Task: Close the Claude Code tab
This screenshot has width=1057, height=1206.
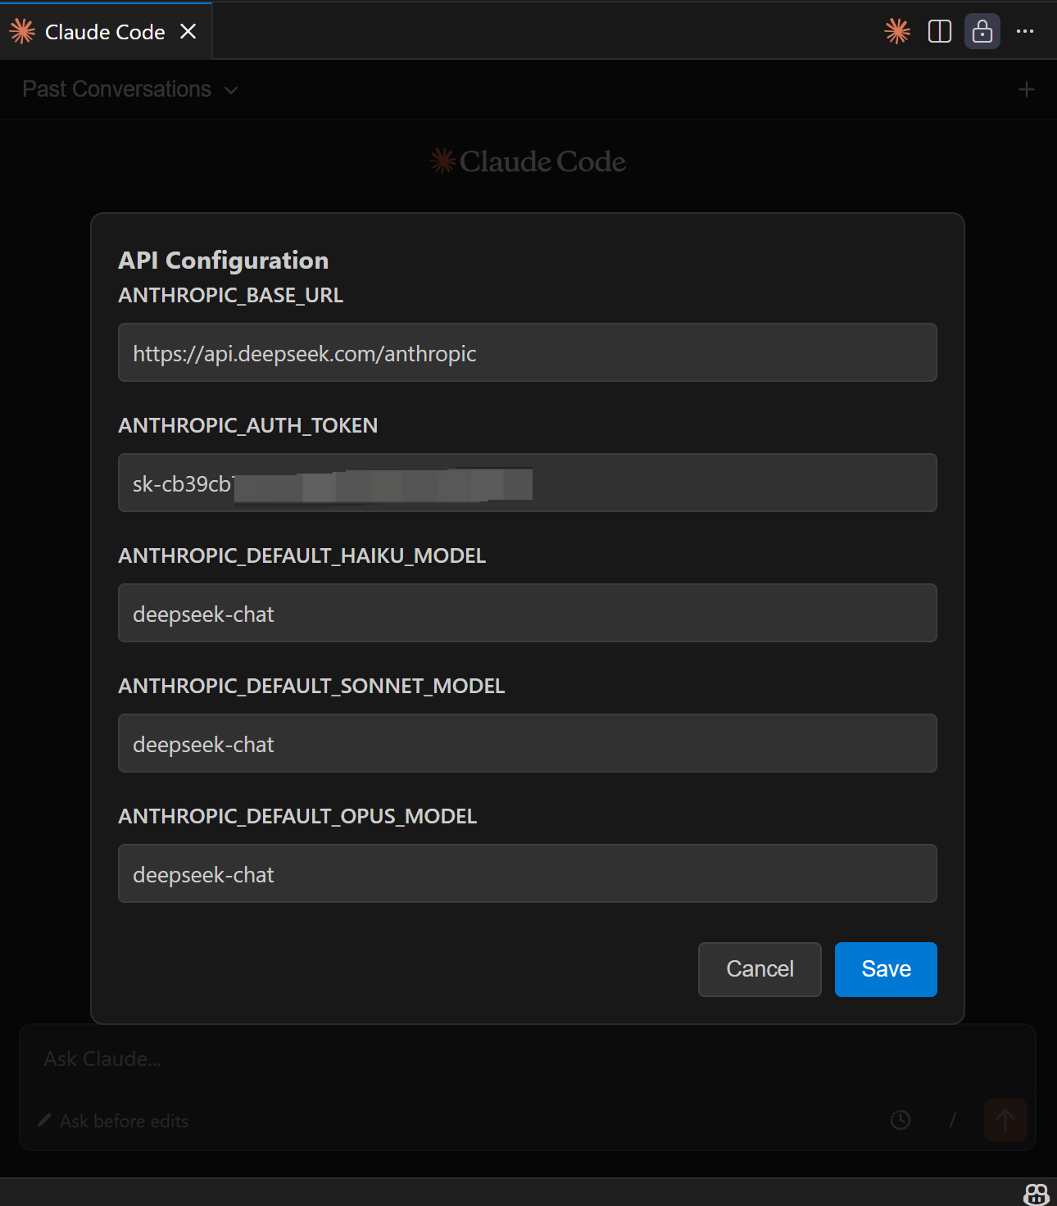Action: click(x=188, y=32)
